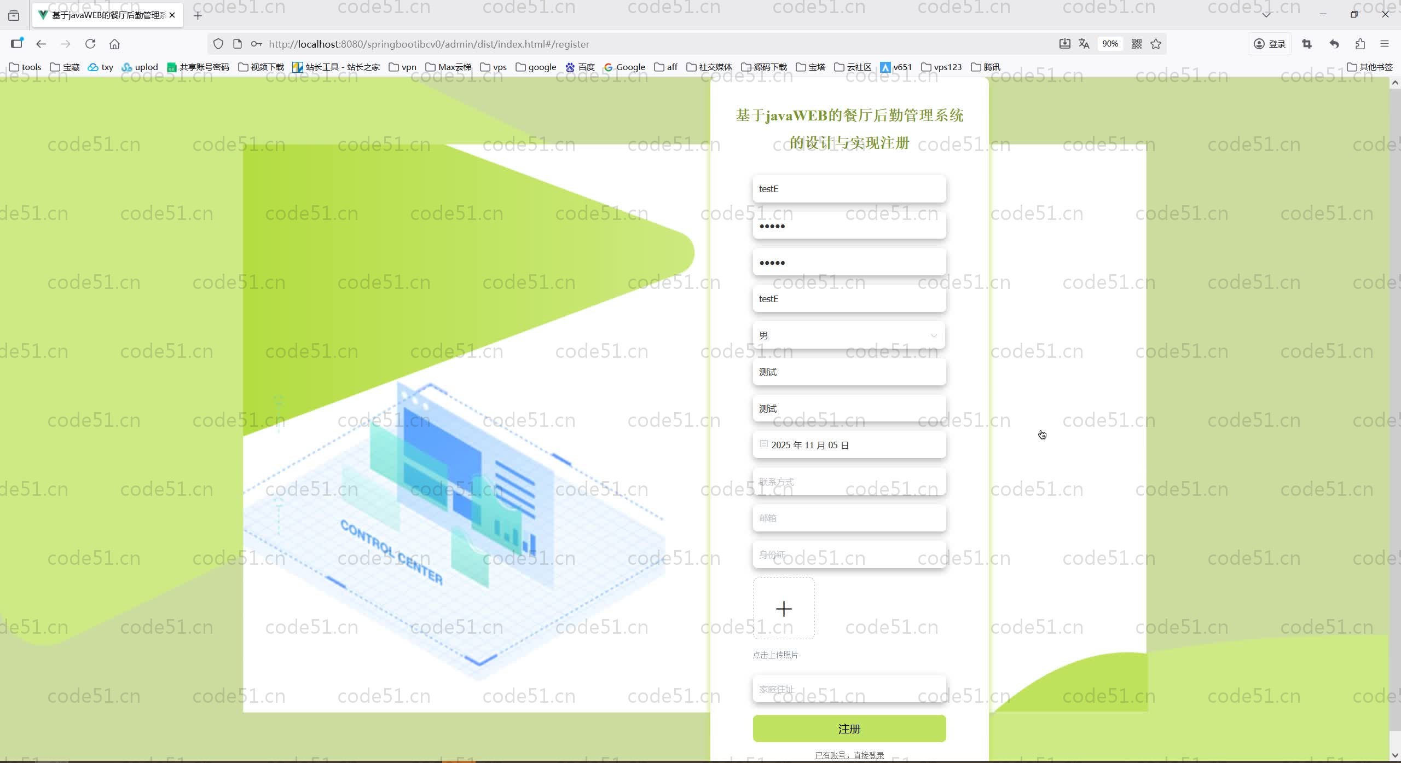The height and width of the screenshot is (763, 1401).
Task: Click the 90% zoom level control
Action: (x=1110, y=43)
